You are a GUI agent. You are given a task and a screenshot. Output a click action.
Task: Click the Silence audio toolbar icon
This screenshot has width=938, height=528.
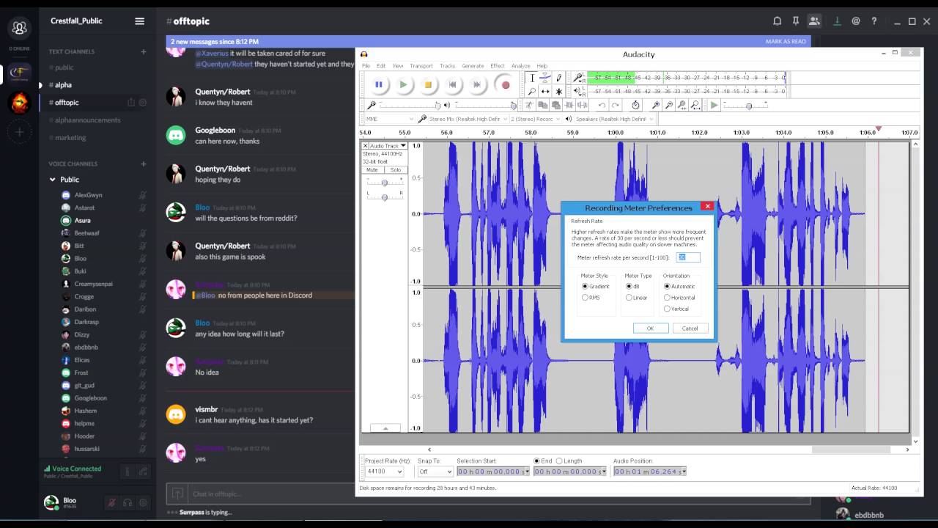[582, 105]
